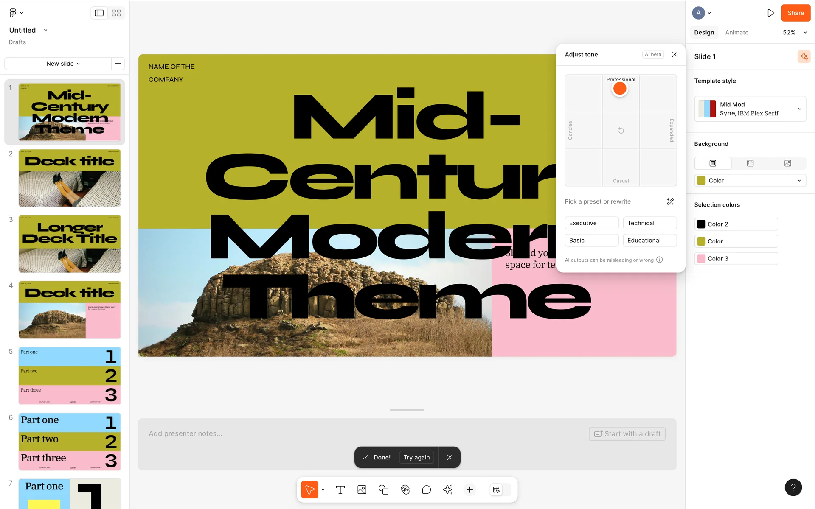This screenshot has width=815, height=509.
Task: Switch to the Animate tab
Action: (736, 32)
